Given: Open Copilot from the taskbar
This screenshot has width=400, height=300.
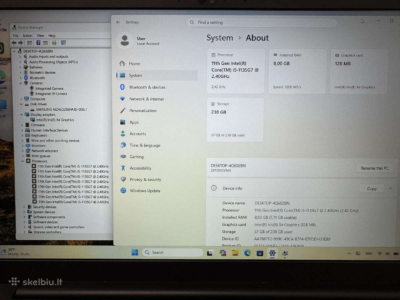Looking at the screenshot, I should [x=223, y=253].
